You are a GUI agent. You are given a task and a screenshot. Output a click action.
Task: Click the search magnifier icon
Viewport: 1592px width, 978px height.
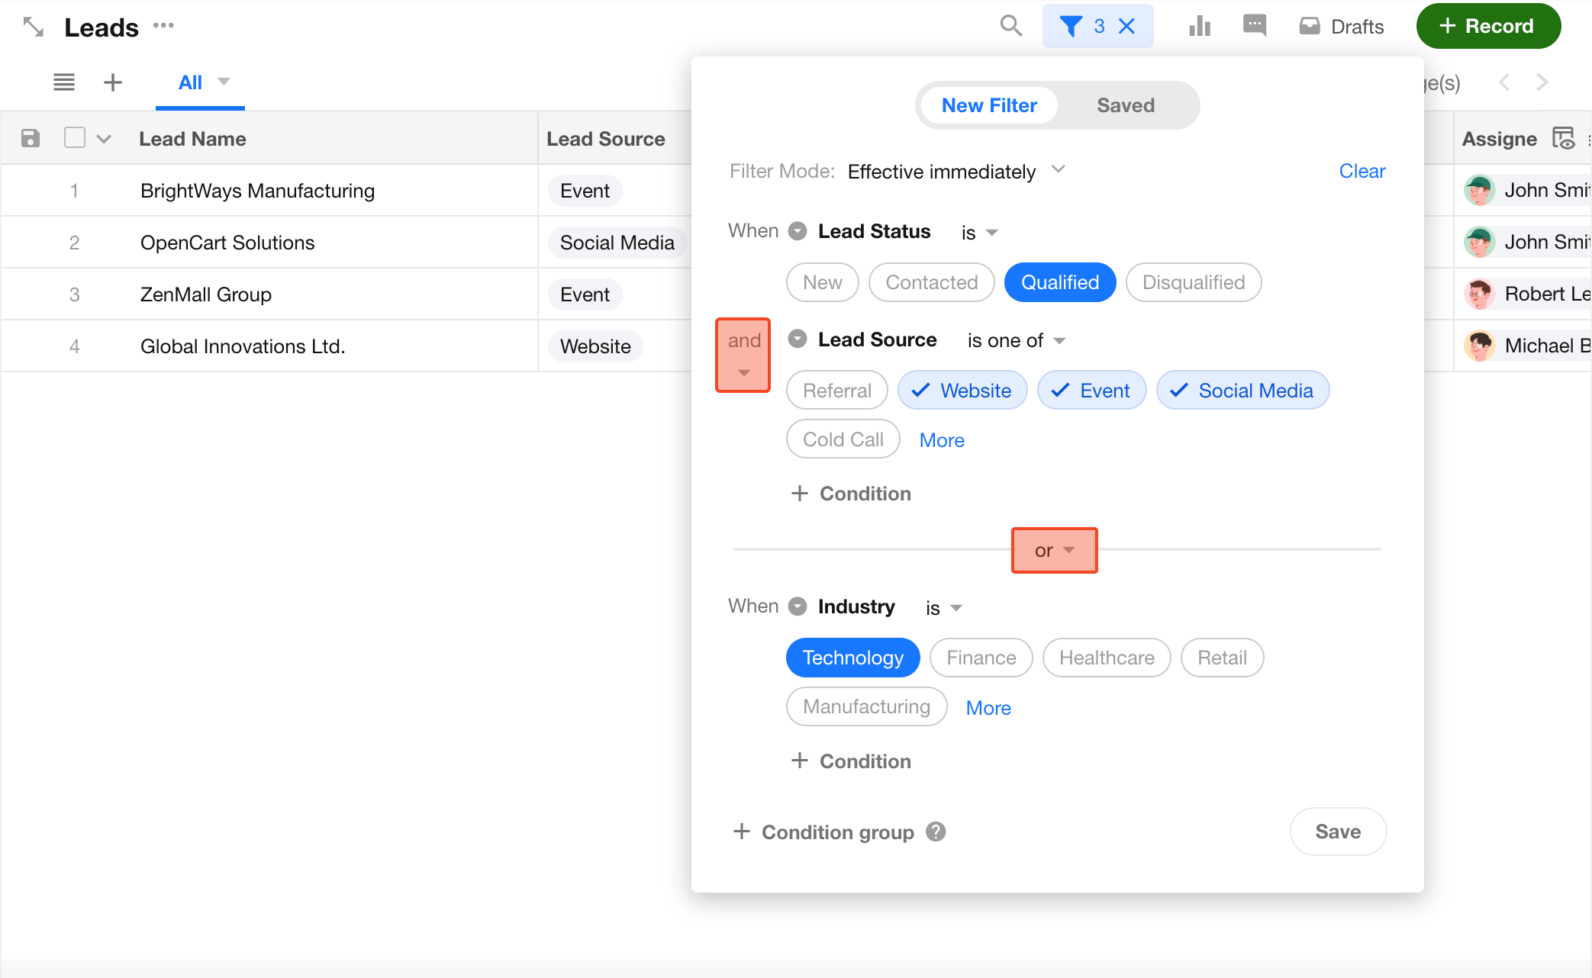click(x=1010, y=26)
